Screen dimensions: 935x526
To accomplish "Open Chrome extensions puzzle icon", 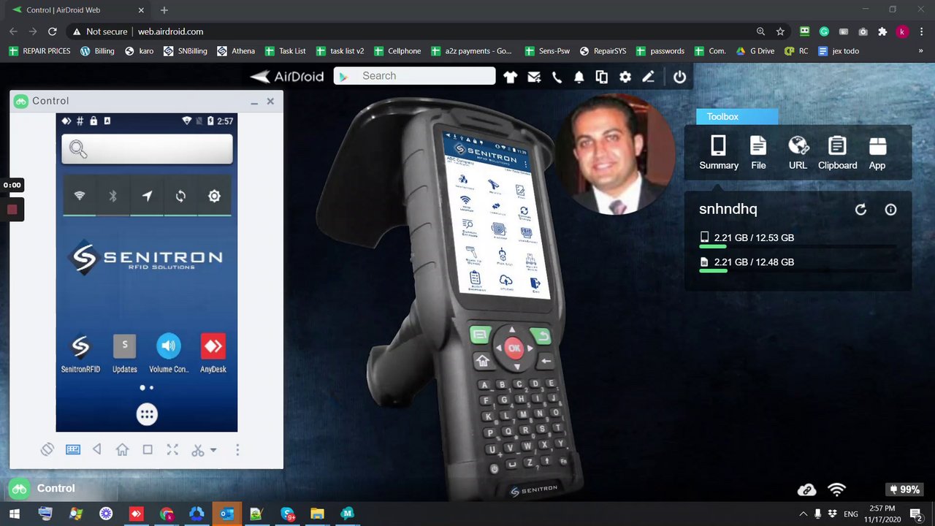I will click(x=882, y=31).
